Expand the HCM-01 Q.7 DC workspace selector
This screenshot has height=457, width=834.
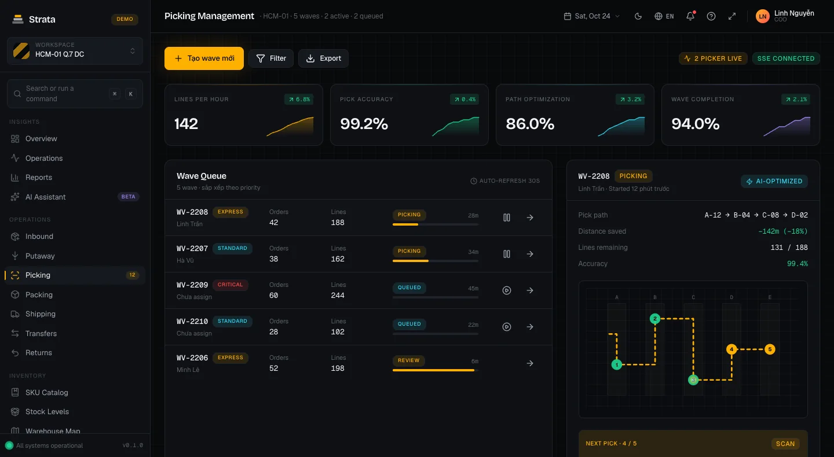tap(75, 51)
